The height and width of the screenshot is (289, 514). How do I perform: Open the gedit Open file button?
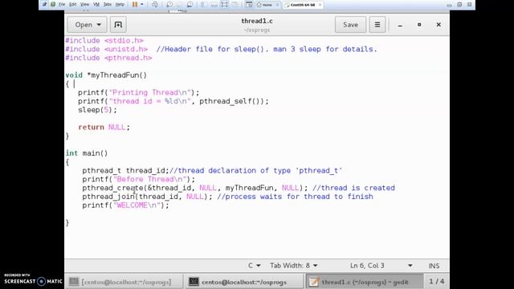tap(87, 25)
